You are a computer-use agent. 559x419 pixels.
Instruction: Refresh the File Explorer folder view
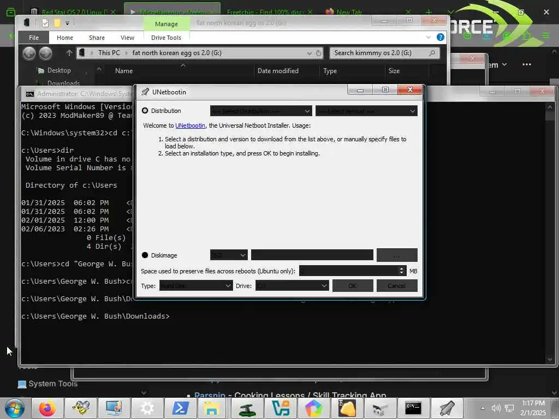pyautogui.click(x=318, y=53)
